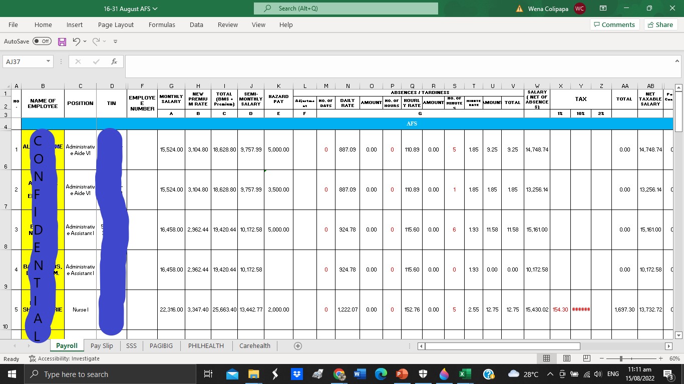Viewport: 684px width, 384px height.
Task: Click the vertical scrollbar down arrow
Action: pyautogui.click(x=678, y=335)
